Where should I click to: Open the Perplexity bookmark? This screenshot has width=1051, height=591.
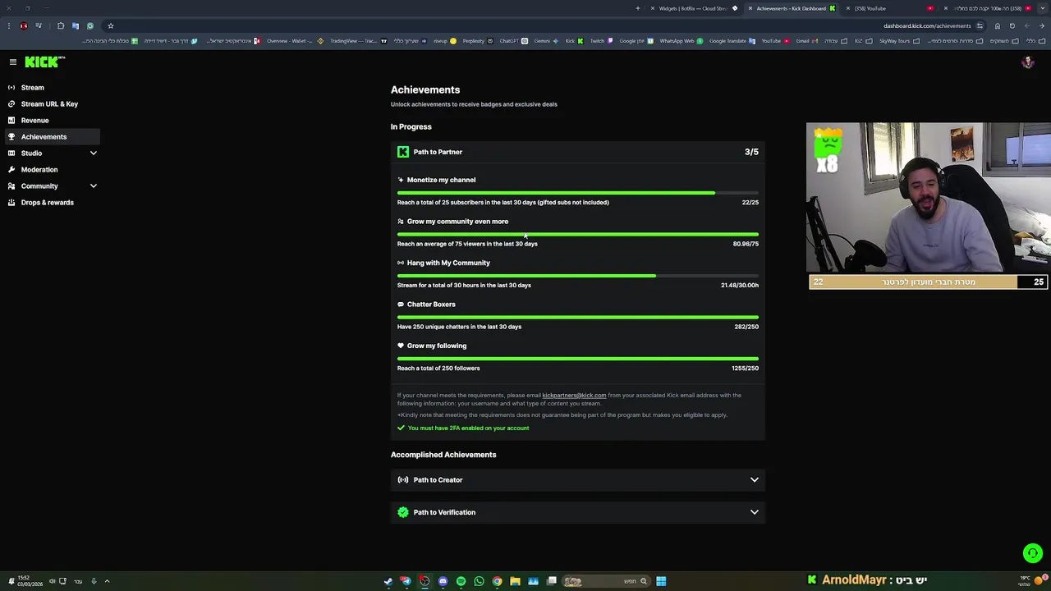click(478, 41)
